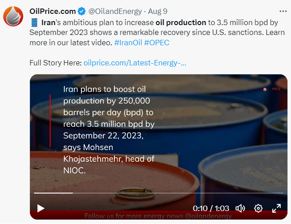
Task: Click the bold oil production keyword
Action: click(x=181, y=22)
